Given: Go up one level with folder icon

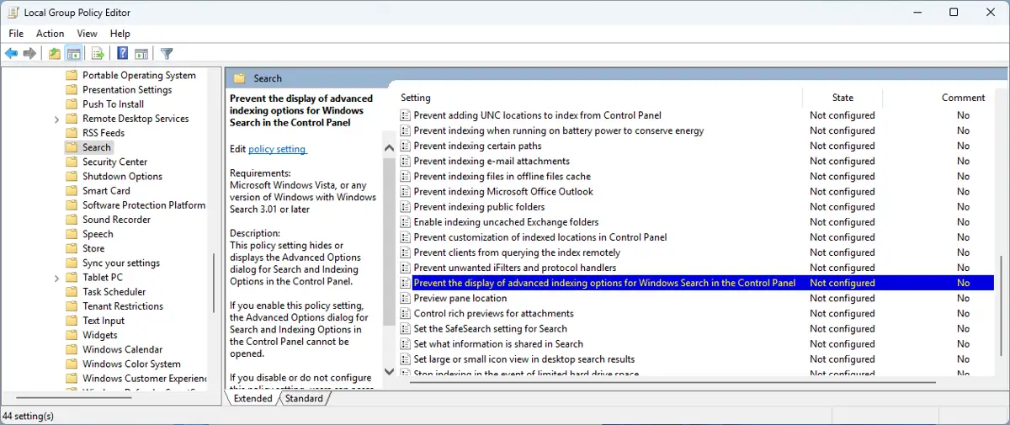Looking at the screenshot, I should [55, 54].
